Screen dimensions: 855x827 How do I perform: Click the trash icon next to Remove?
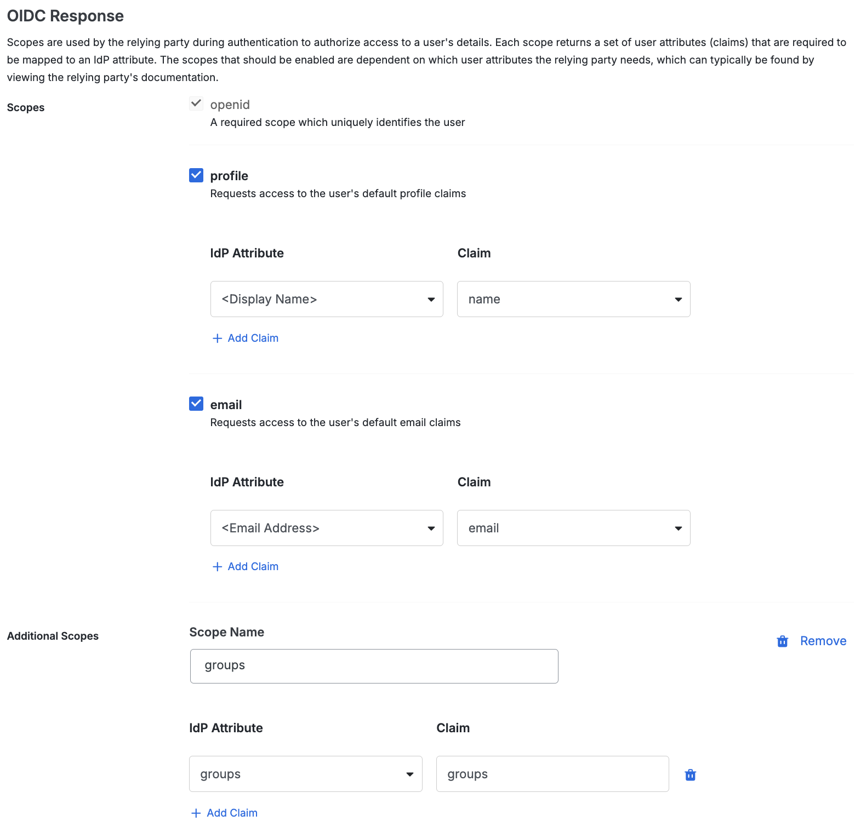coord(782,641)
